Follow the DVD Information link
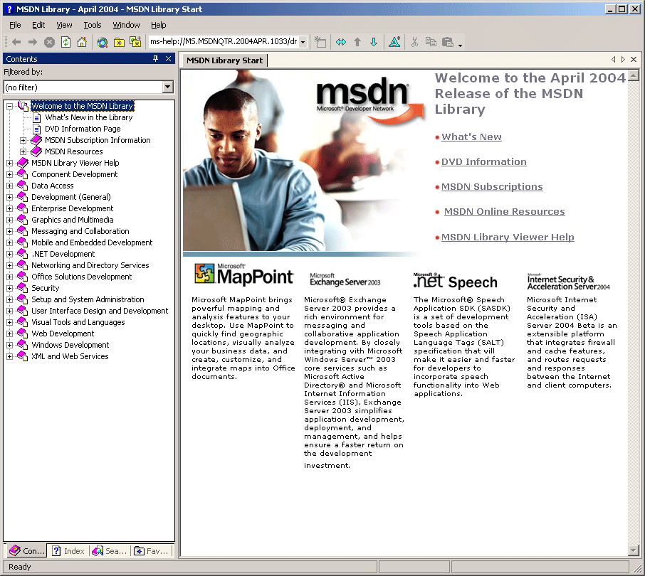This screenshot has height=576, width=645. [484, 162]
